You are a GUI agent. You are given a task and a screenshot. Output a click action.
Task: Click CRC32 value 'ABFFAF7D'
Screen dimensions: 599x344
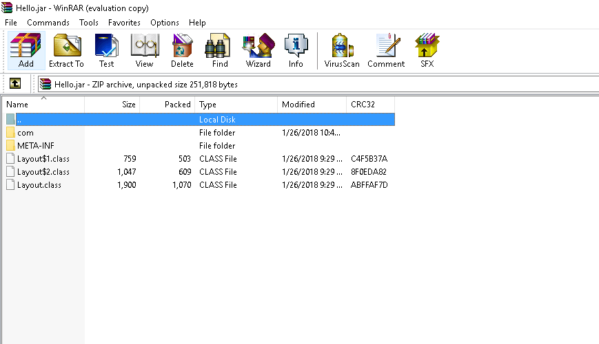pyautogui.click(x=369, y=185)
